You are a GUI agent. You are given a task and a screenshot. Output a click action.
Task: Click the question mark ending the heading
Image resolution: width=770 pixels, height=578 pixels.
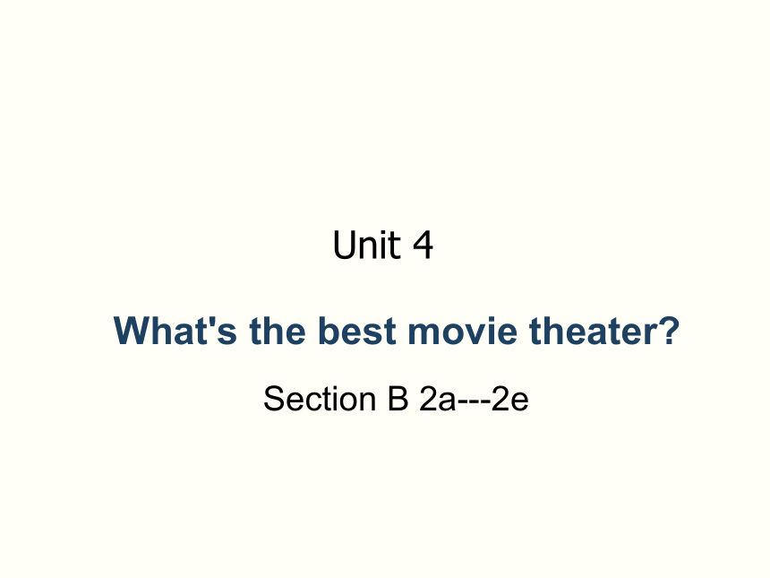[x=671, y=331]
